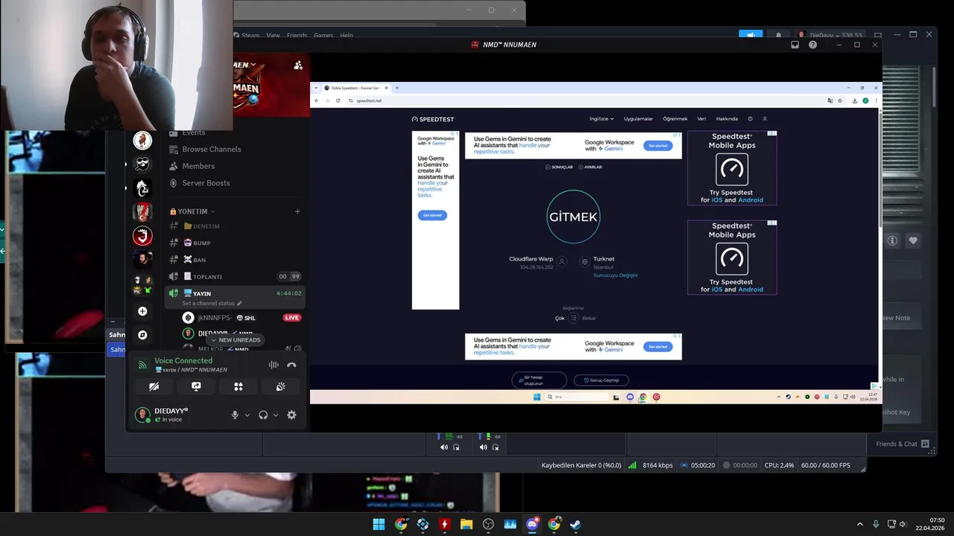
Task: Click Sonuç Geçmişi button
Action: click(601, 380)
